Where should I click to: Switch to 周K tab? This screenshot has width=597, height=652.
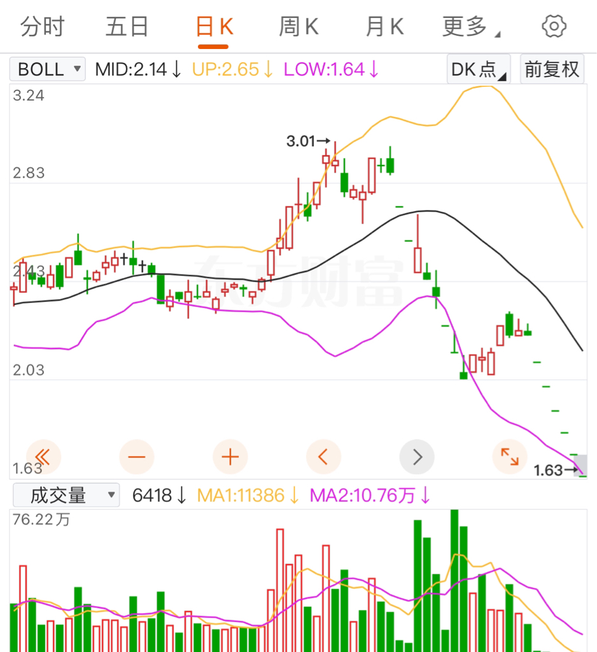click(x=298, y=27)
